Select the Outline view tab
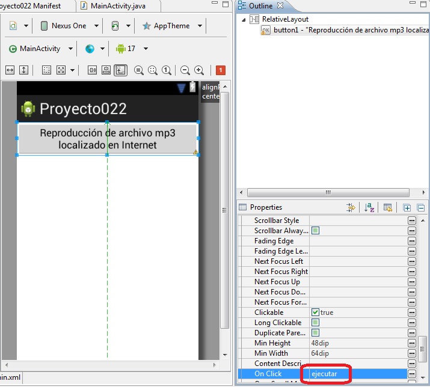430x387 pixels. 260,6
